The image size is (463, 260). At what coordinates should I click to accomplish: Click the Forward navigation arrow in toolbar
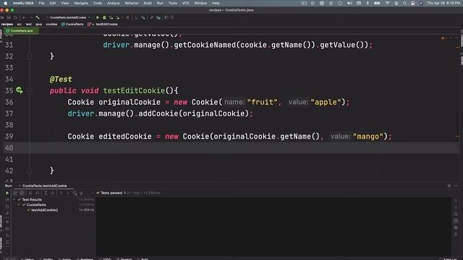click(30, 17)
